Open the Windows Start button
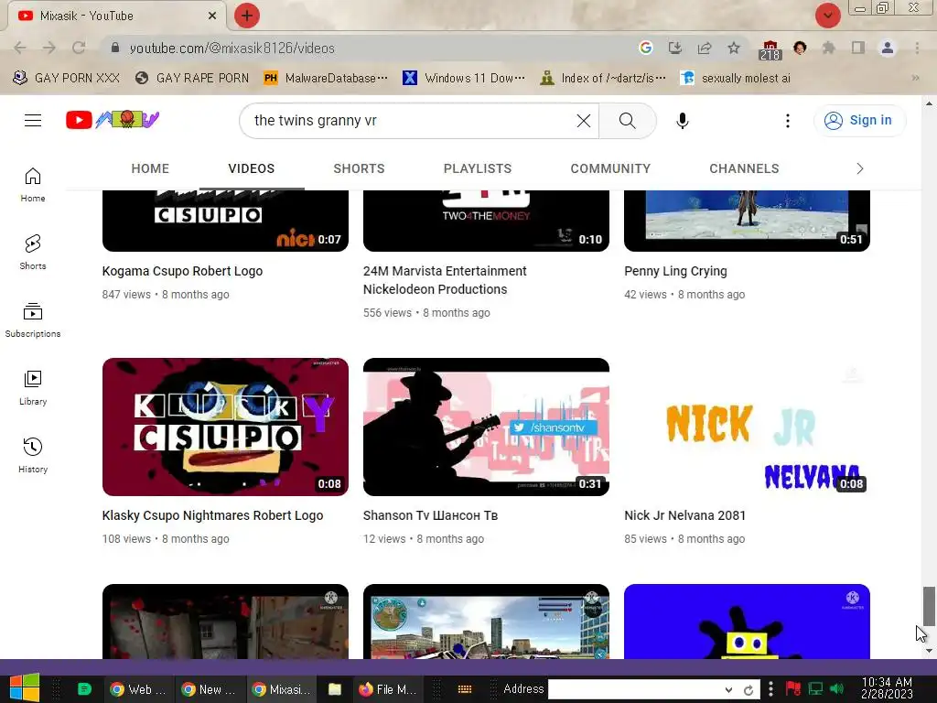 tap(24, 688)
